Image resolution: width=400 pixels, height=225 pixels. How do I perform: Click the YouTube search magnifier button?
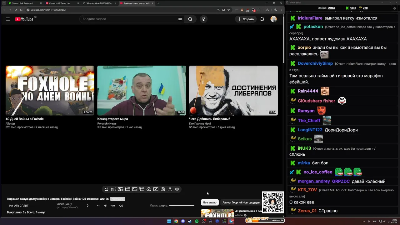coord(190,19)
